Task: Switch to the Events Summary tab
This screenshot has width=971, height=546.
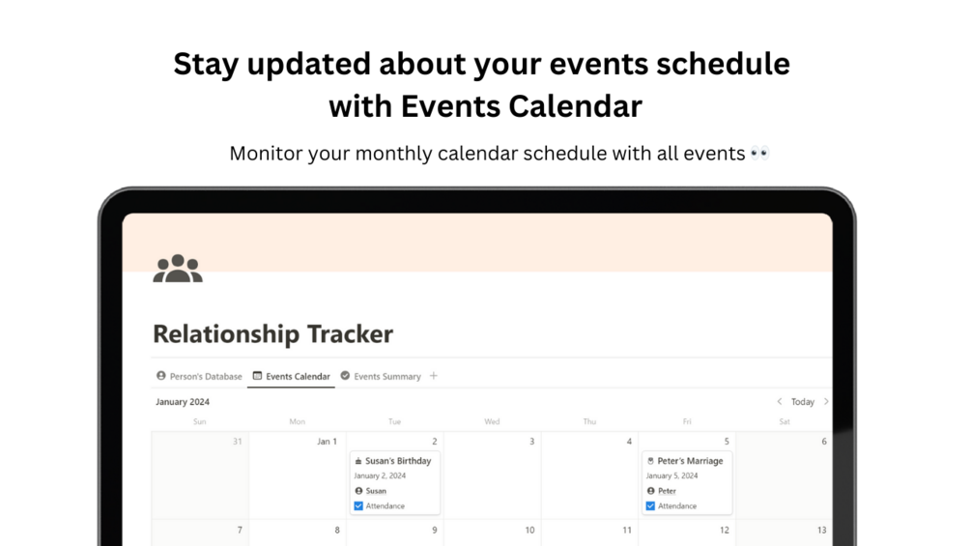Action: point(386,377)
